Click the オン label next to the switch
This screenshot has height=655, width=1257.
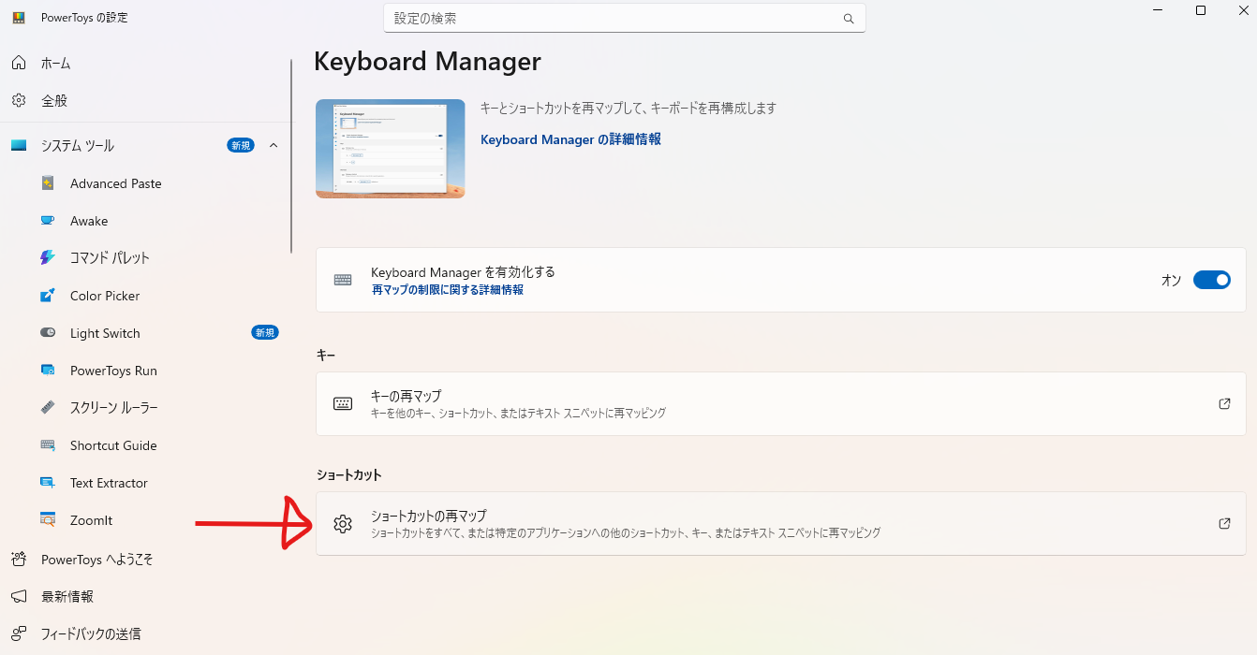[1171, 281]
